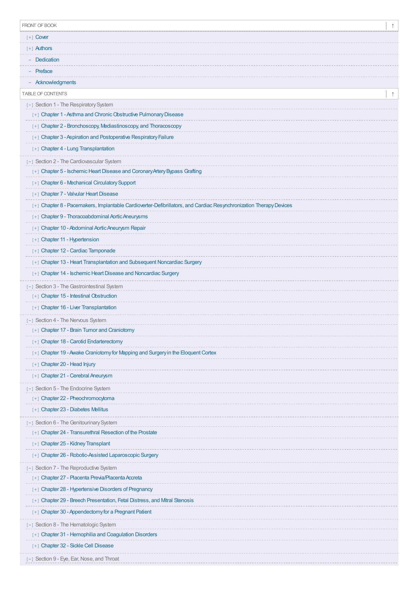This screenshot has height=593, width=419.
Task: Open the Preface link
Action: [x=44, y=71]
